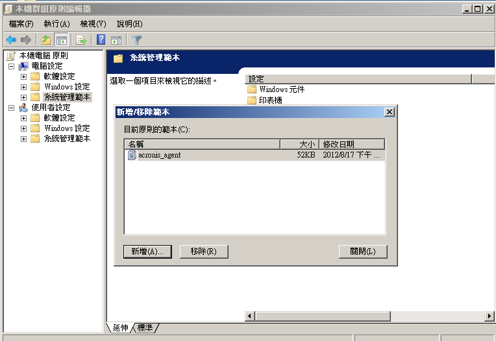Expand 系統管理範本 under 使用者設定
This screenshot has height=341, width=496.
pyautogui.click(x=23, y=139)
